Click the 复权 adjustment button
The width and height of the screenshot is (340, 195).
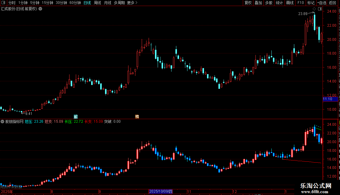coord(248,3)
